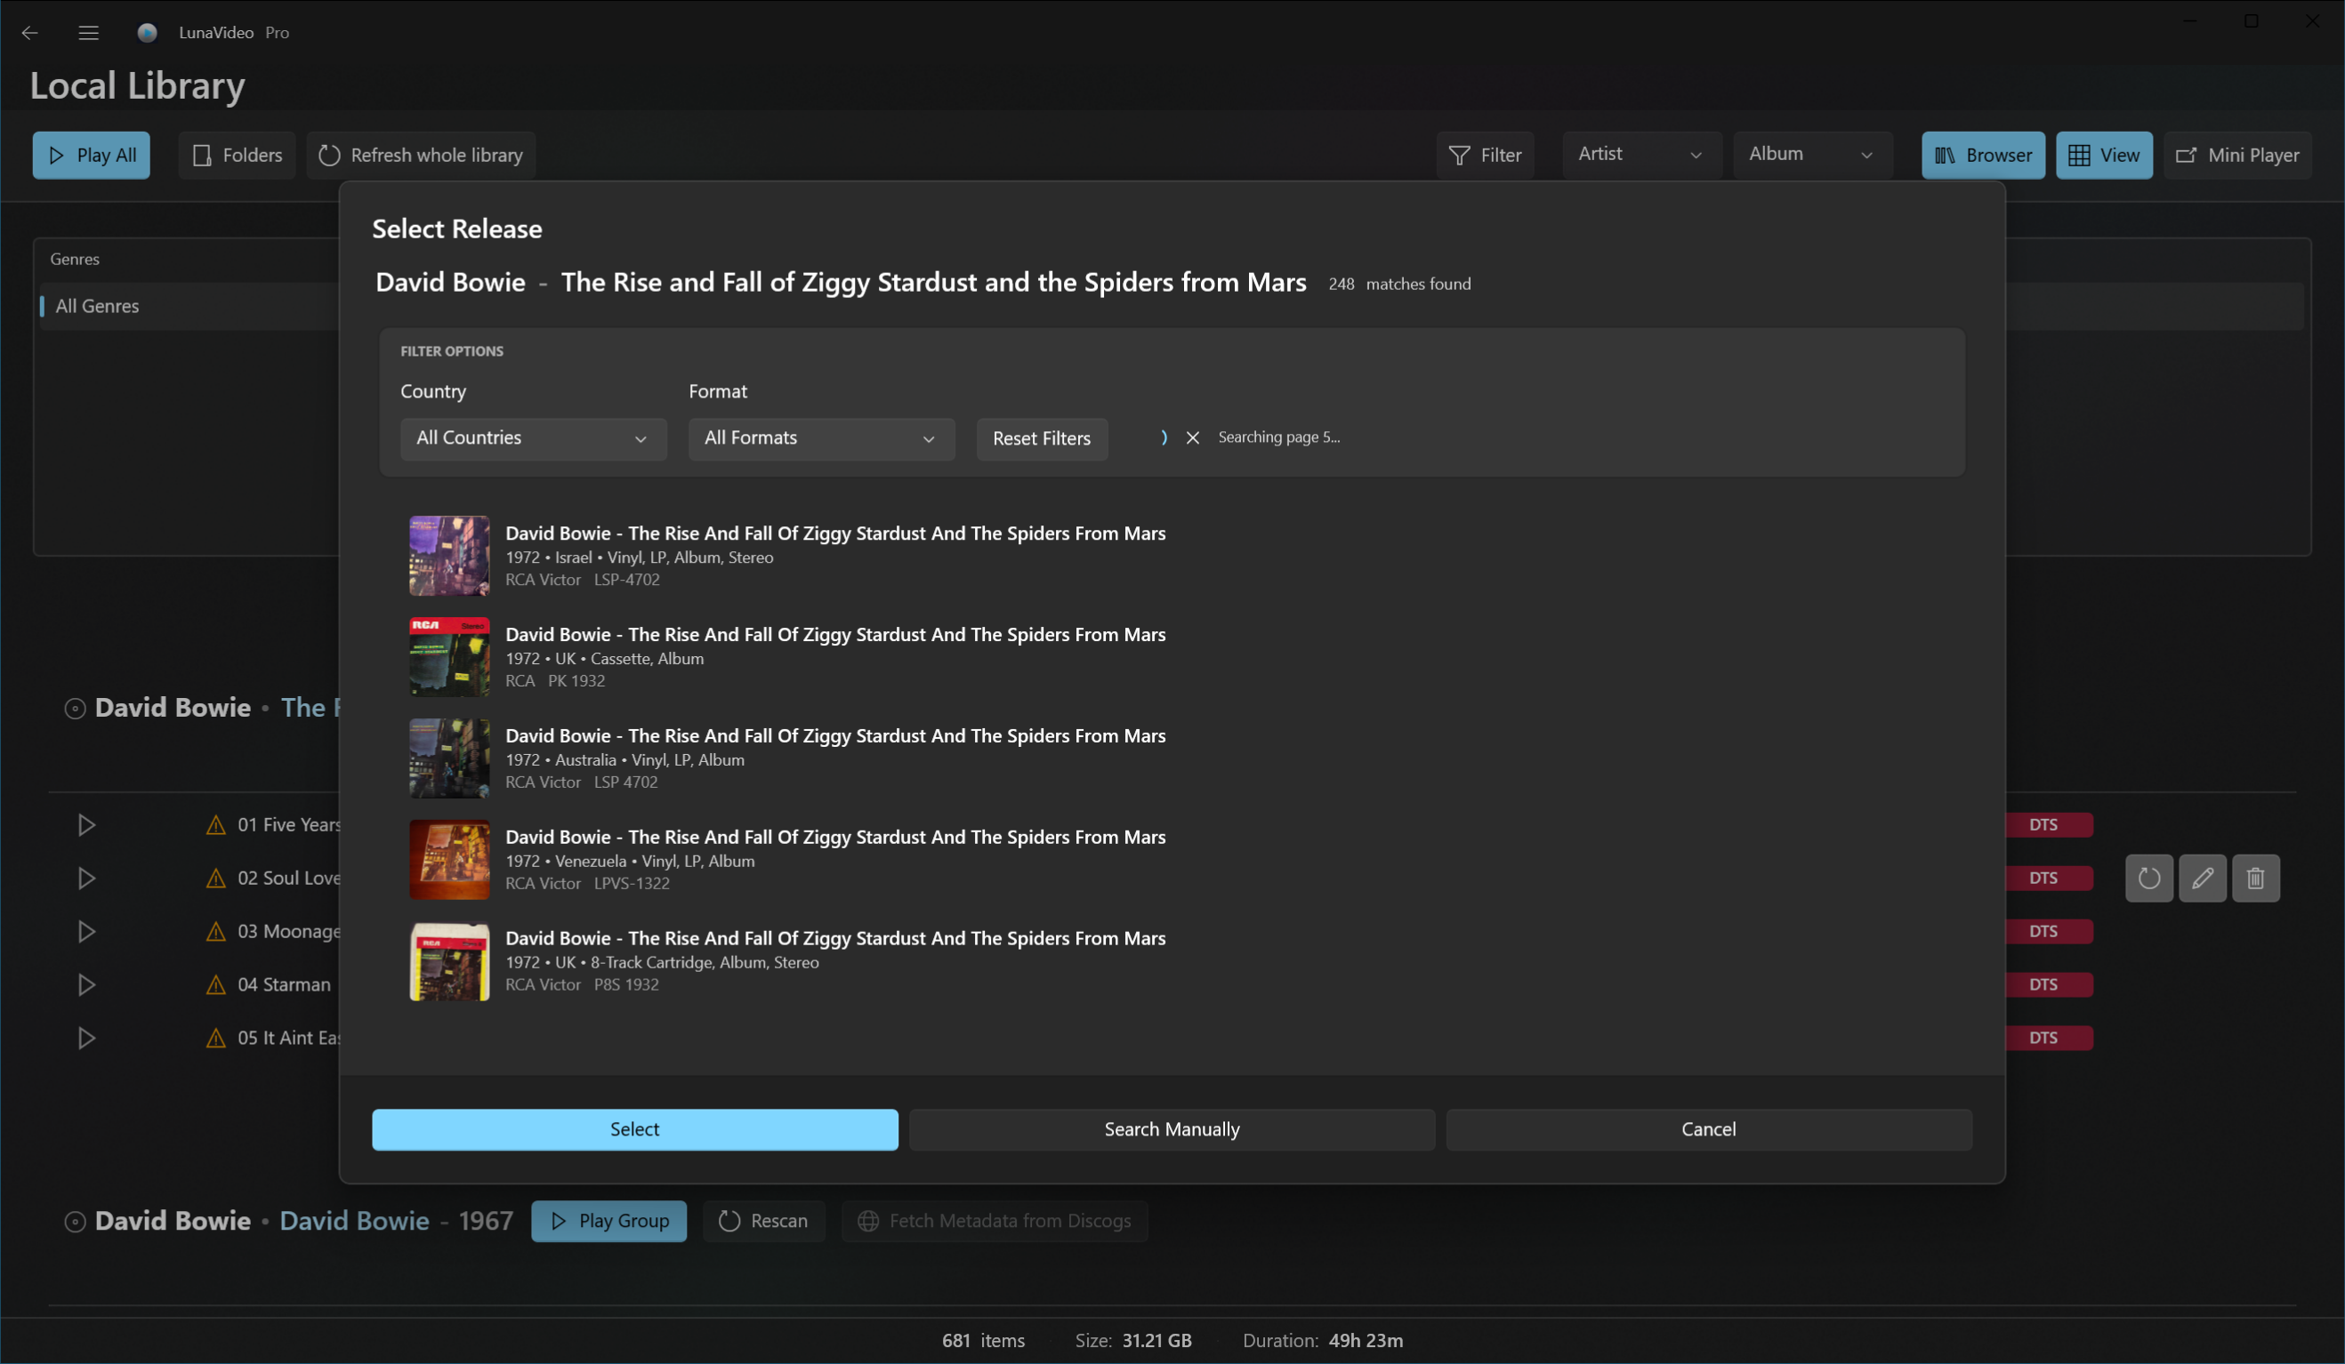Viewport: 2345px width, 1364px height.
Task: Toggle the View mode button
Action: pyautogui.click(x=2104, y=156)
